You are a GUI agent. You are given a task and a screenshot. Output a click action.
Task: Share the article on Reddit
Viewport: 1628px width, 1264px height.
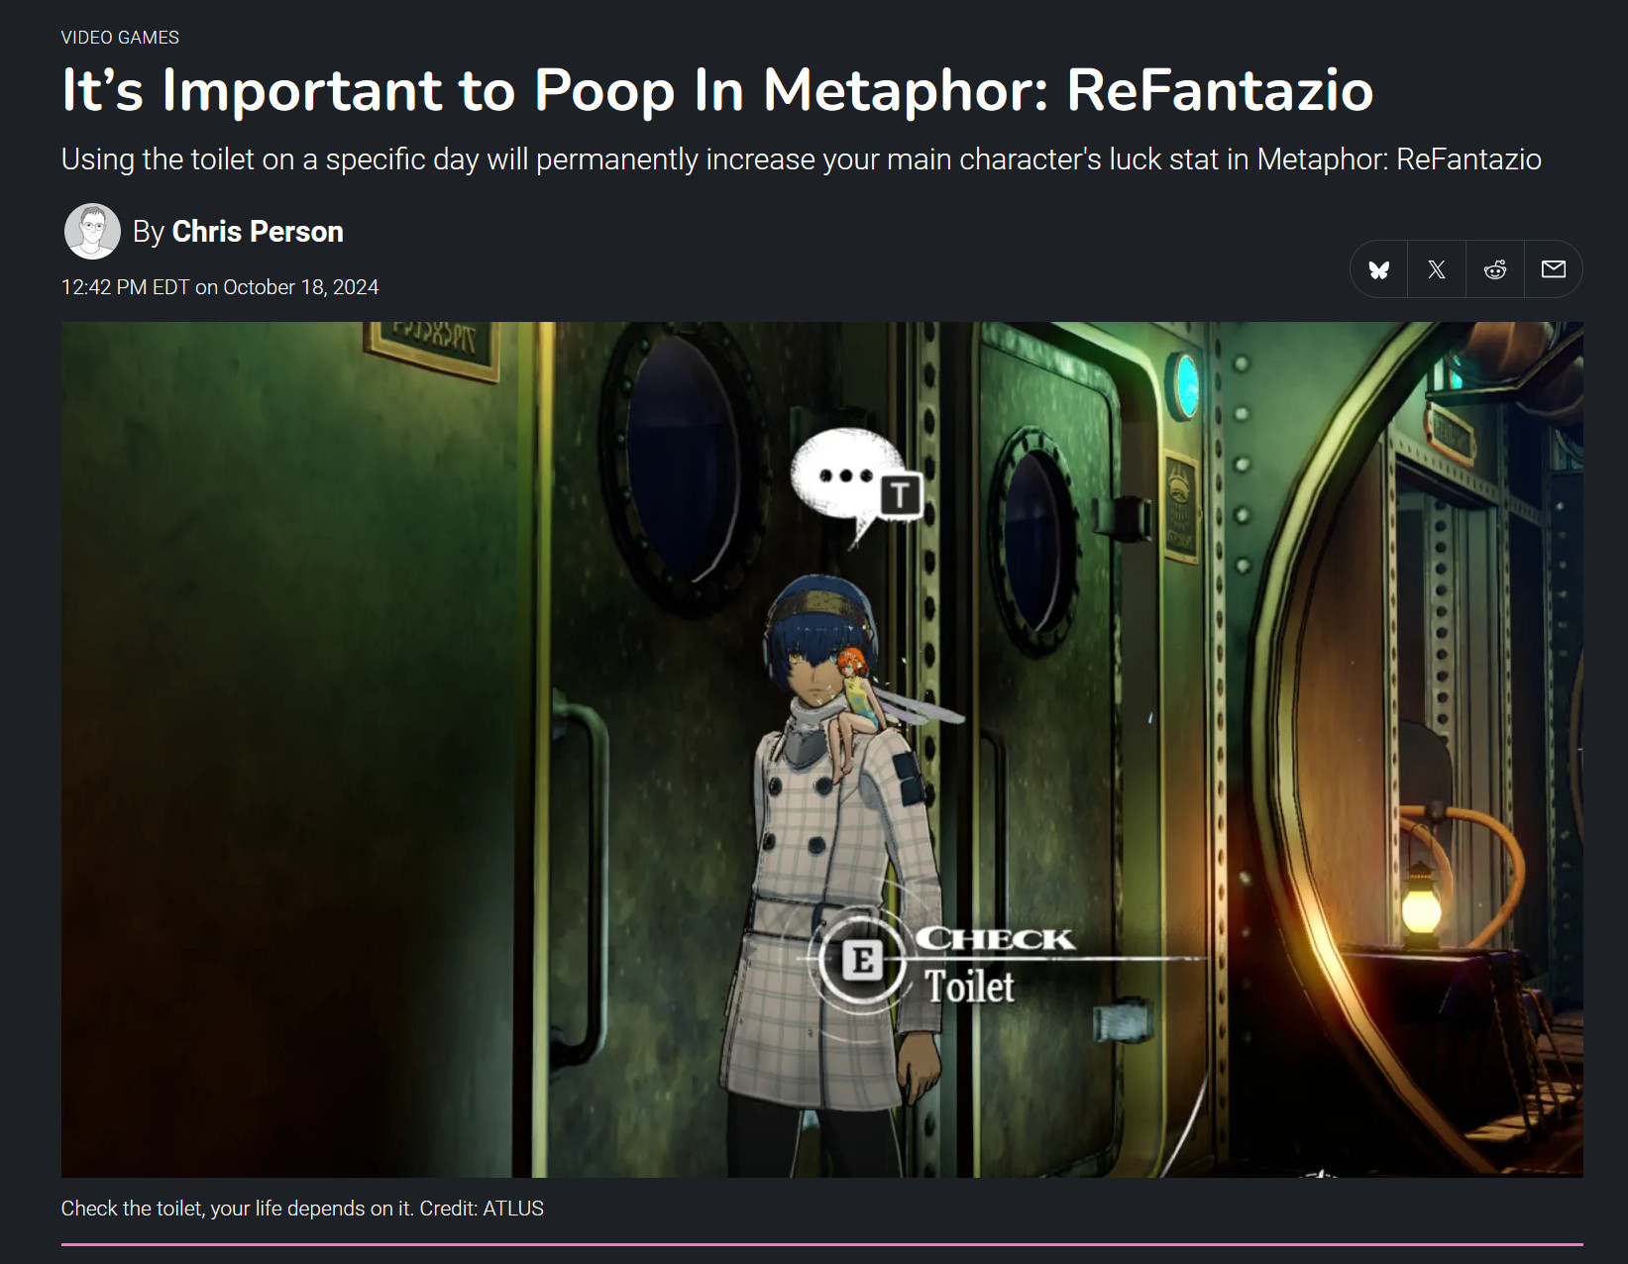1495,269
